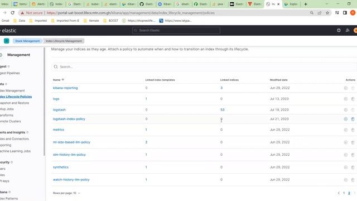
Task: Click the Elastic help icon in header
Action: (x=339, y=30)
